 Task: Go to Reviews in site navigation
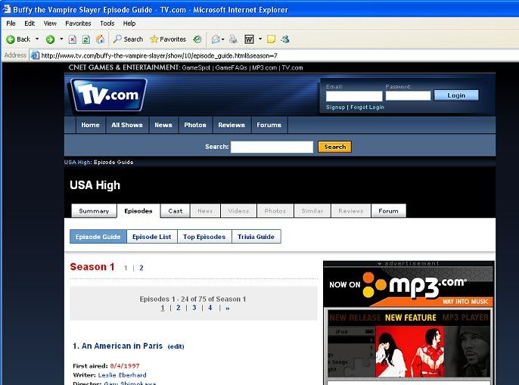pyautogui.click(x=232, y=125)
